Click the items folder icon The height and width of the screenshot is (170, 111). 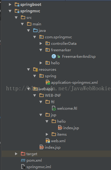click(54, 134)
